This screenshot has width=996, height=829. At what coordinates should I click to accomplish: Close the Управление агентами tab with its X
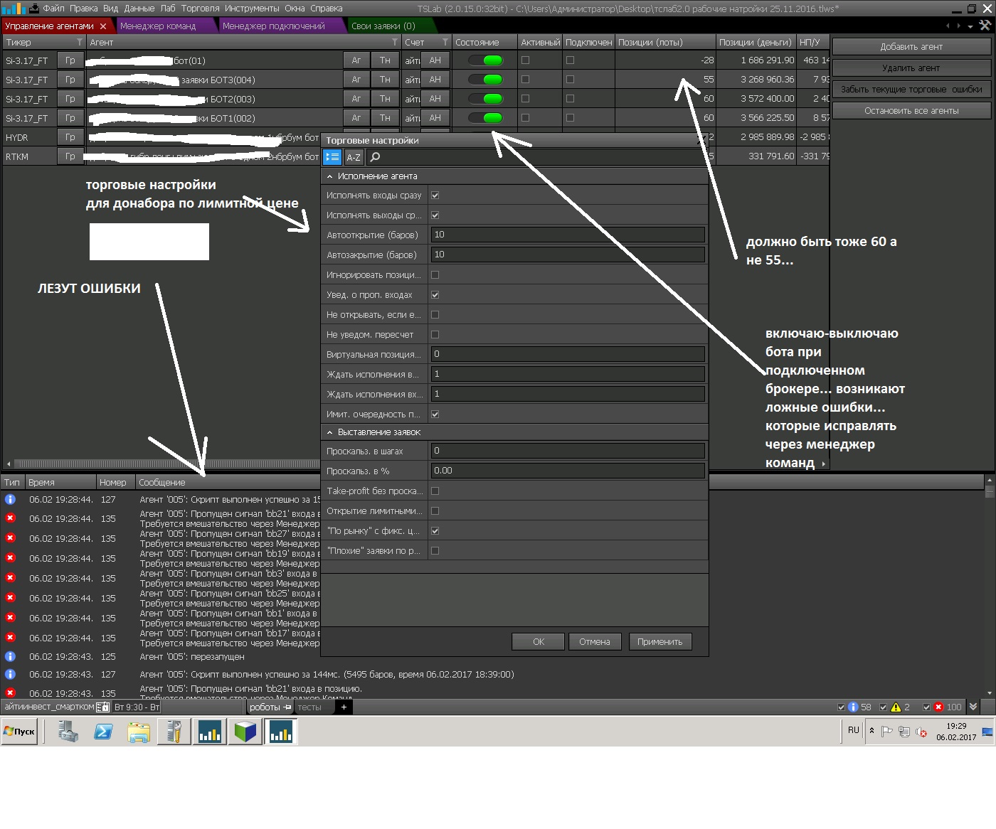pos(103,26)
